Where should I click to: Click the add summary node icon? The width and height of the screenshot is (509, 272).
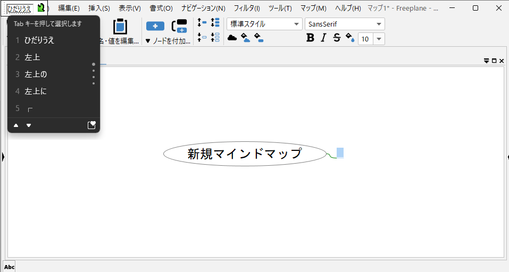pos(179,26)
